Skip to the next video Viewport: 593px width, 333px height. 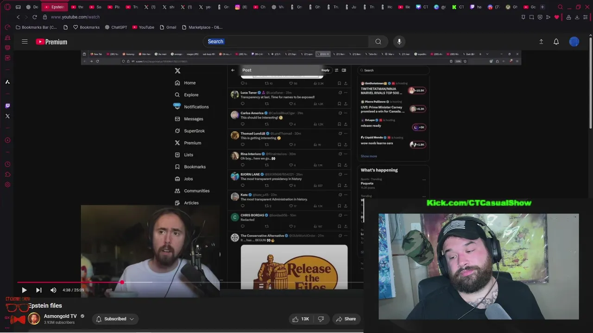(39, 290)
